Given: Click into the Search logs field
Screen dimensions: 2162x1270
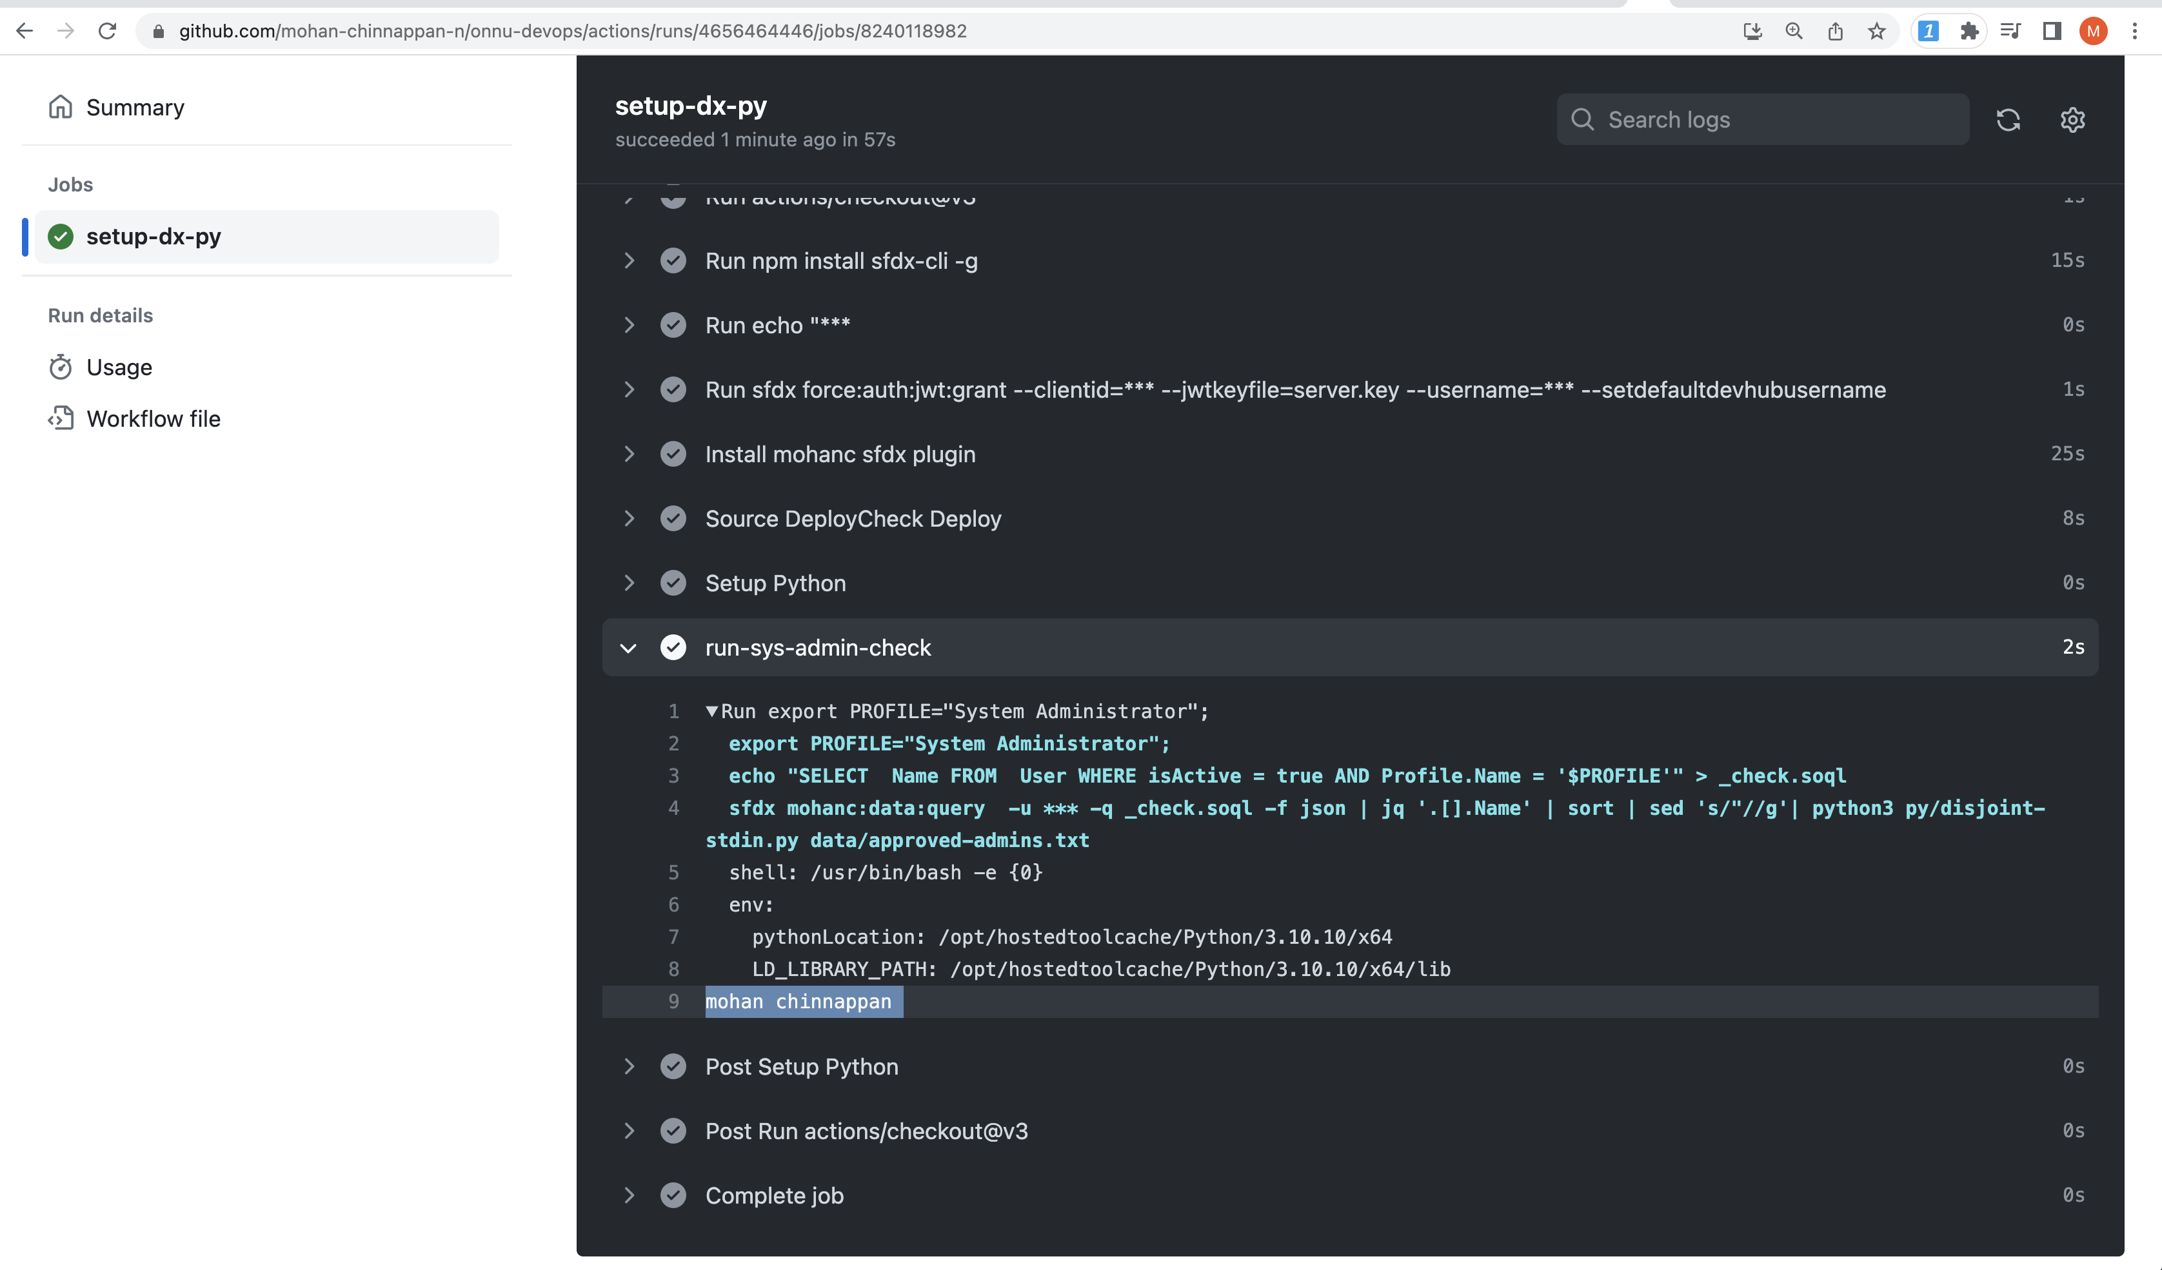Looking at the screenshot, I should coord(1763,119).
